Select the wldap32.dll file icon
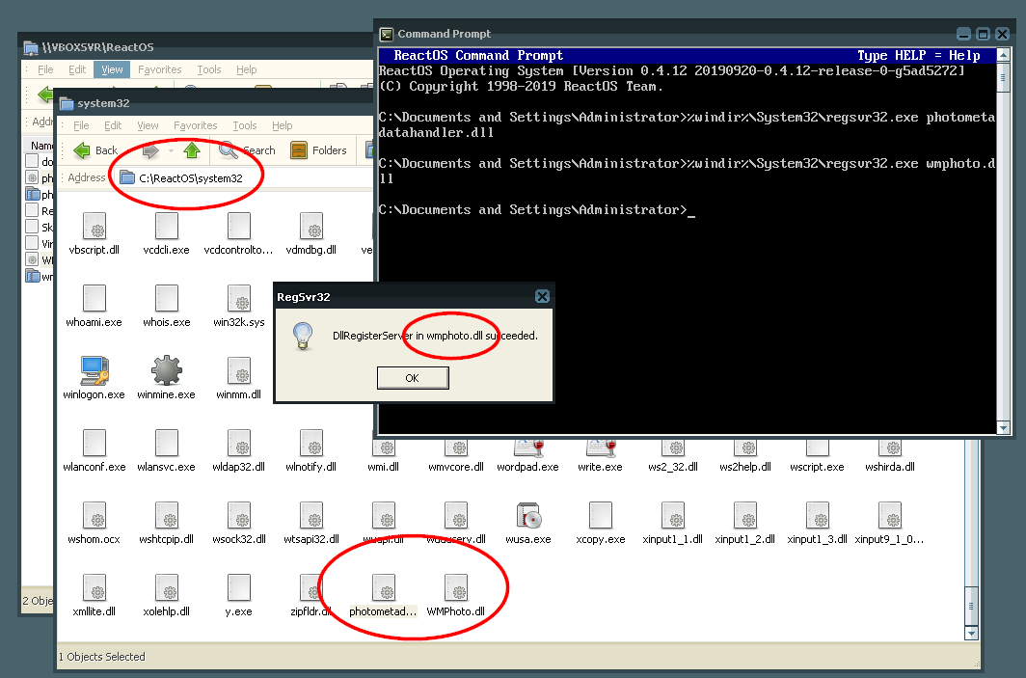 [239, 443]
